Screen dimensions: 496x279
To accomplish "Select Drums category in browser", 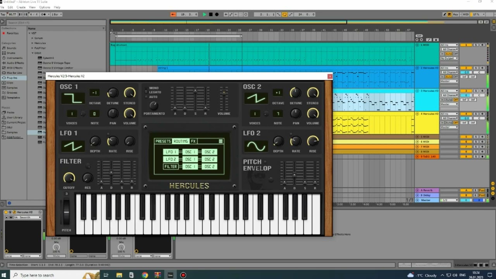I will 11,53.
